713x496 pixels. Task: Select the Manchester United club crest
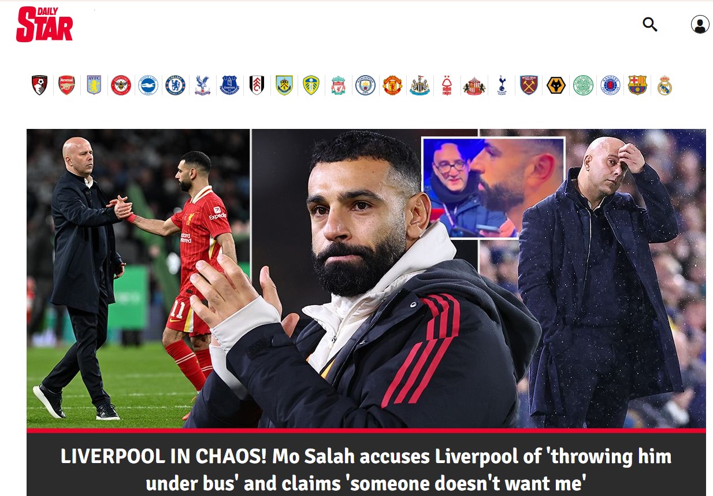(392, 85)
